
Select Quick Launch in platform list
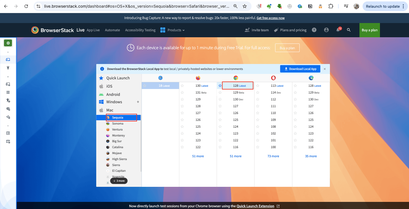pos(118,78)
